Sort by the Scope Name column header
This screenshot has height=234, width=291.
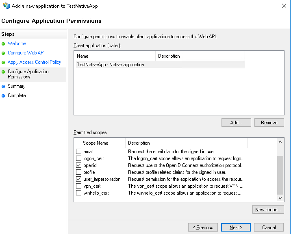[x=96, y=143]
